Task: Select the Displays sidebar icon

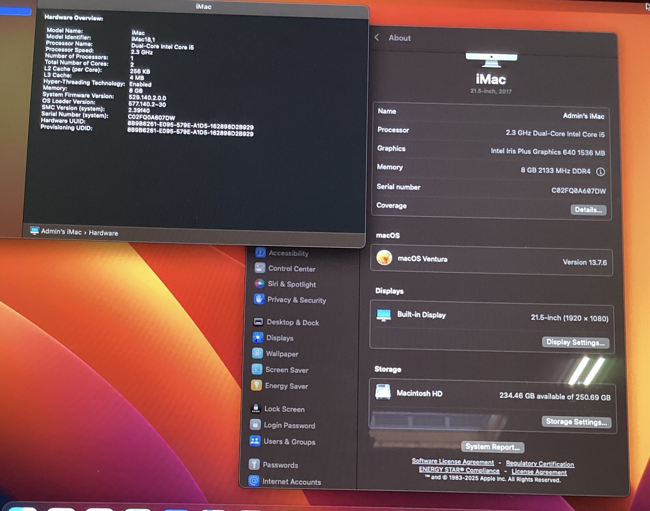Action: click(x=258, y=337)
